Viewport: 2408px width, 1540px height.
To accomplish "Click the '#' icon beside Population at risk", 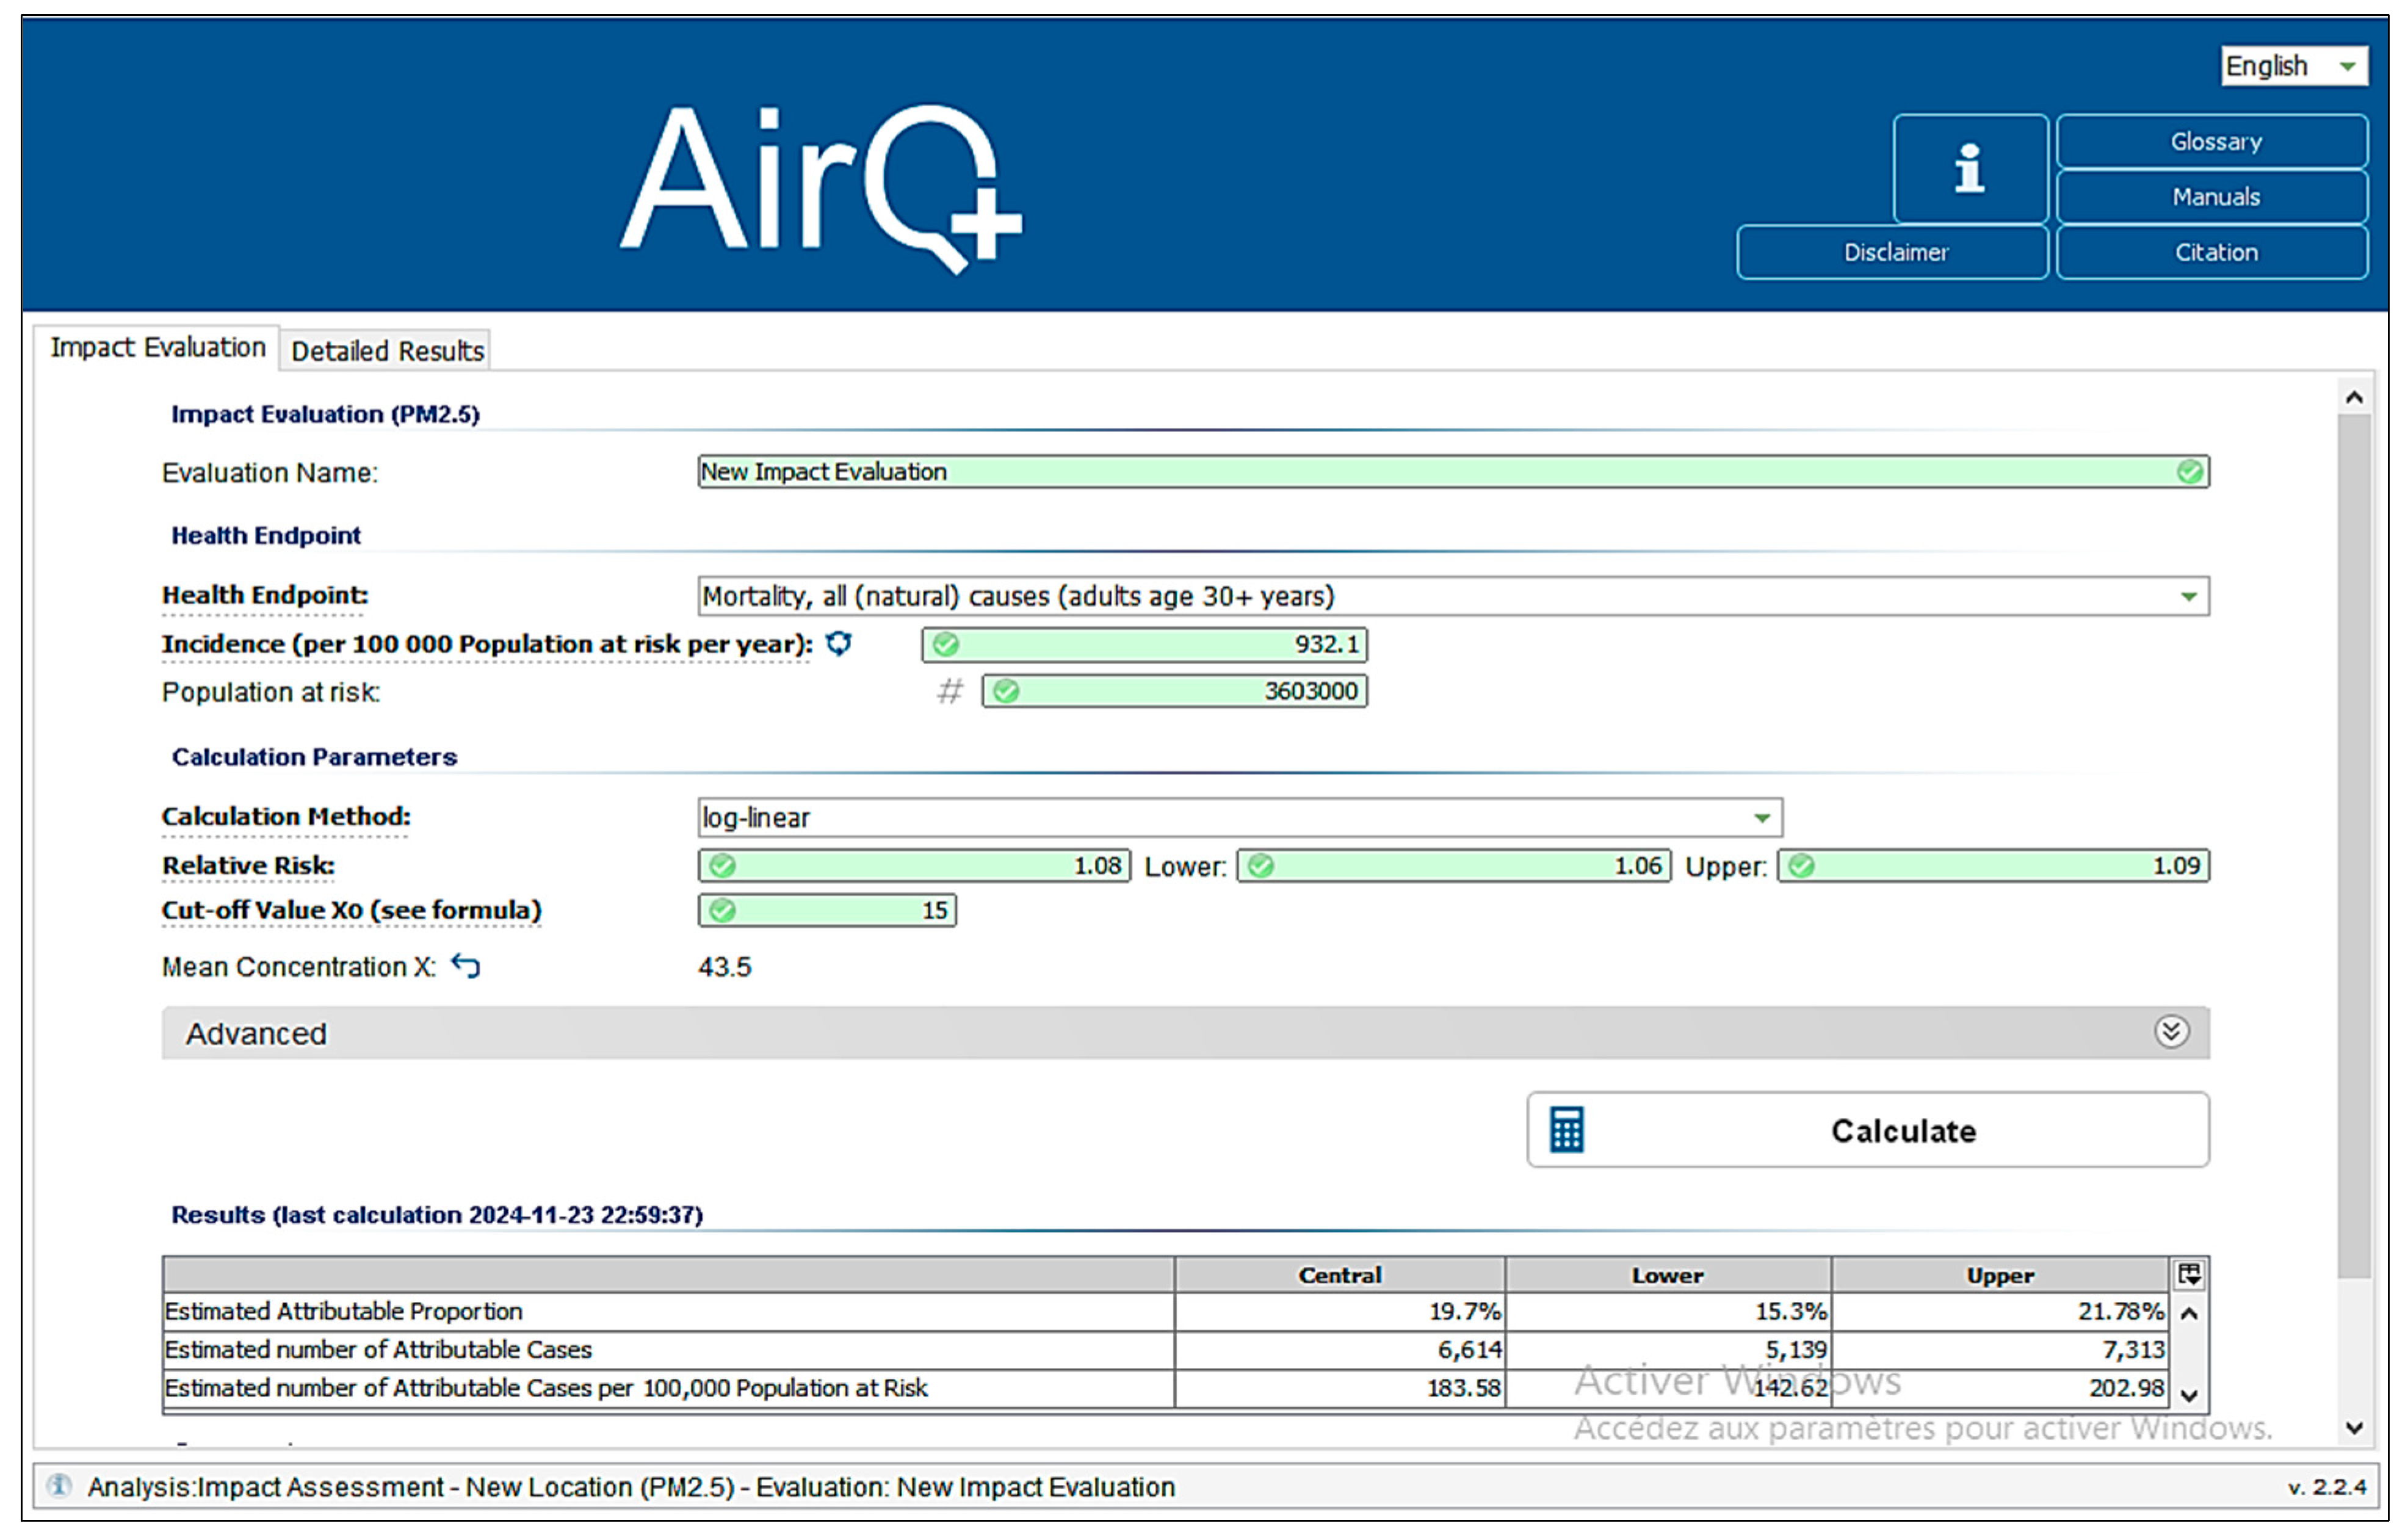I will pyautogui.click(x=949, y=691).
